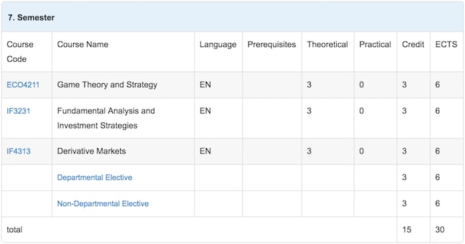Image resolution: width=465 pixels, height=244 pixels.
Task: Click the Course Name column header
Action: [x=83, y=45]
